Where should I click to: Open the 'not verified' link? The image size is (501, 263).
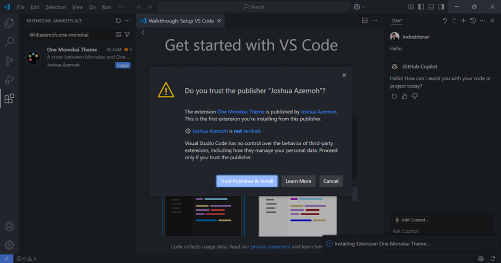point(247,131)
